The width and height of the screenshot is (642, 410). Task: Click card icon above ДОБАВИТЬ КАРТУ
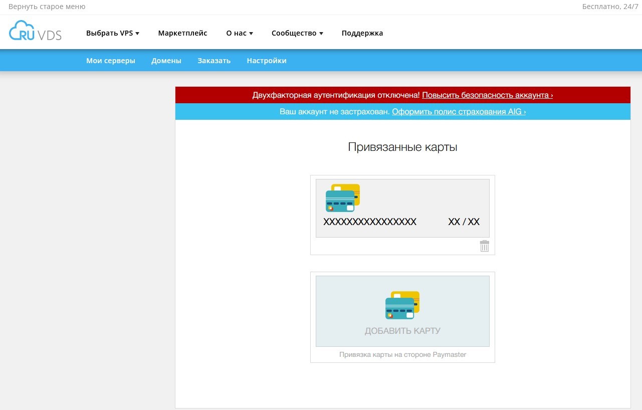[x=402, y=305]
